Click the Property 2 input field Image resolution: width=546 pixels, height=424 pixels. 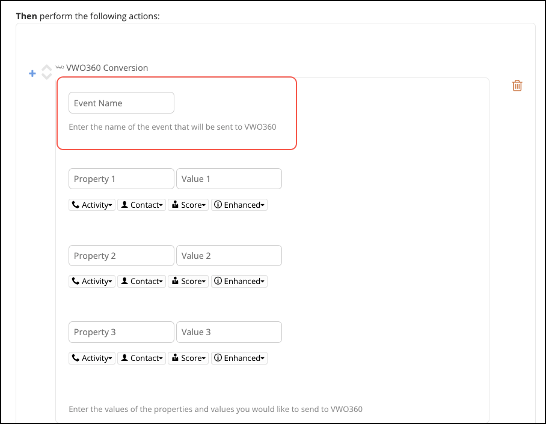[121, 256]
